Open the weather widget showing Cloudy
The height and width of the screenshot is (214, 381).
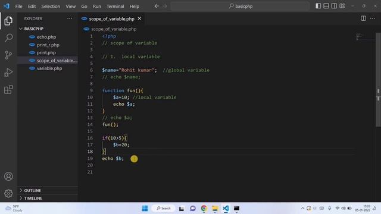(14, 208)
